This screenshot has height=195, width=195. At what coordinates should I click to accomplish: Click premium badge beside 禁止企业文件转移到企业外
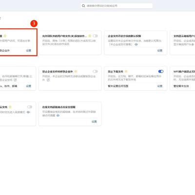click(x=76, y=71)
